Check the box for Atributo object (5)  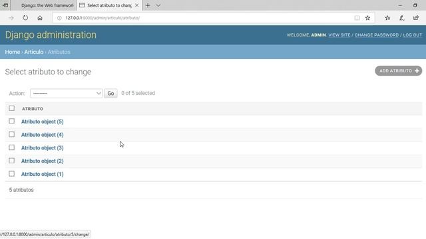pyautogui.click(x=12, y=121)
